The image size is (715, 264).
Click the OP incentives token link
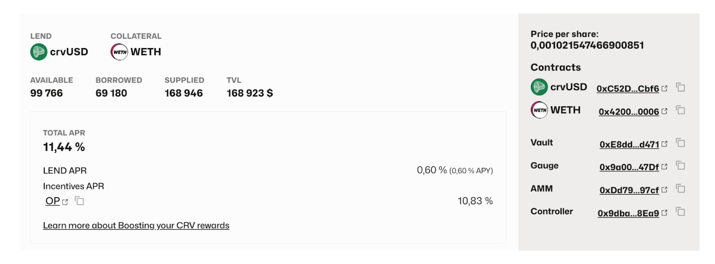(x=53, y=201)
